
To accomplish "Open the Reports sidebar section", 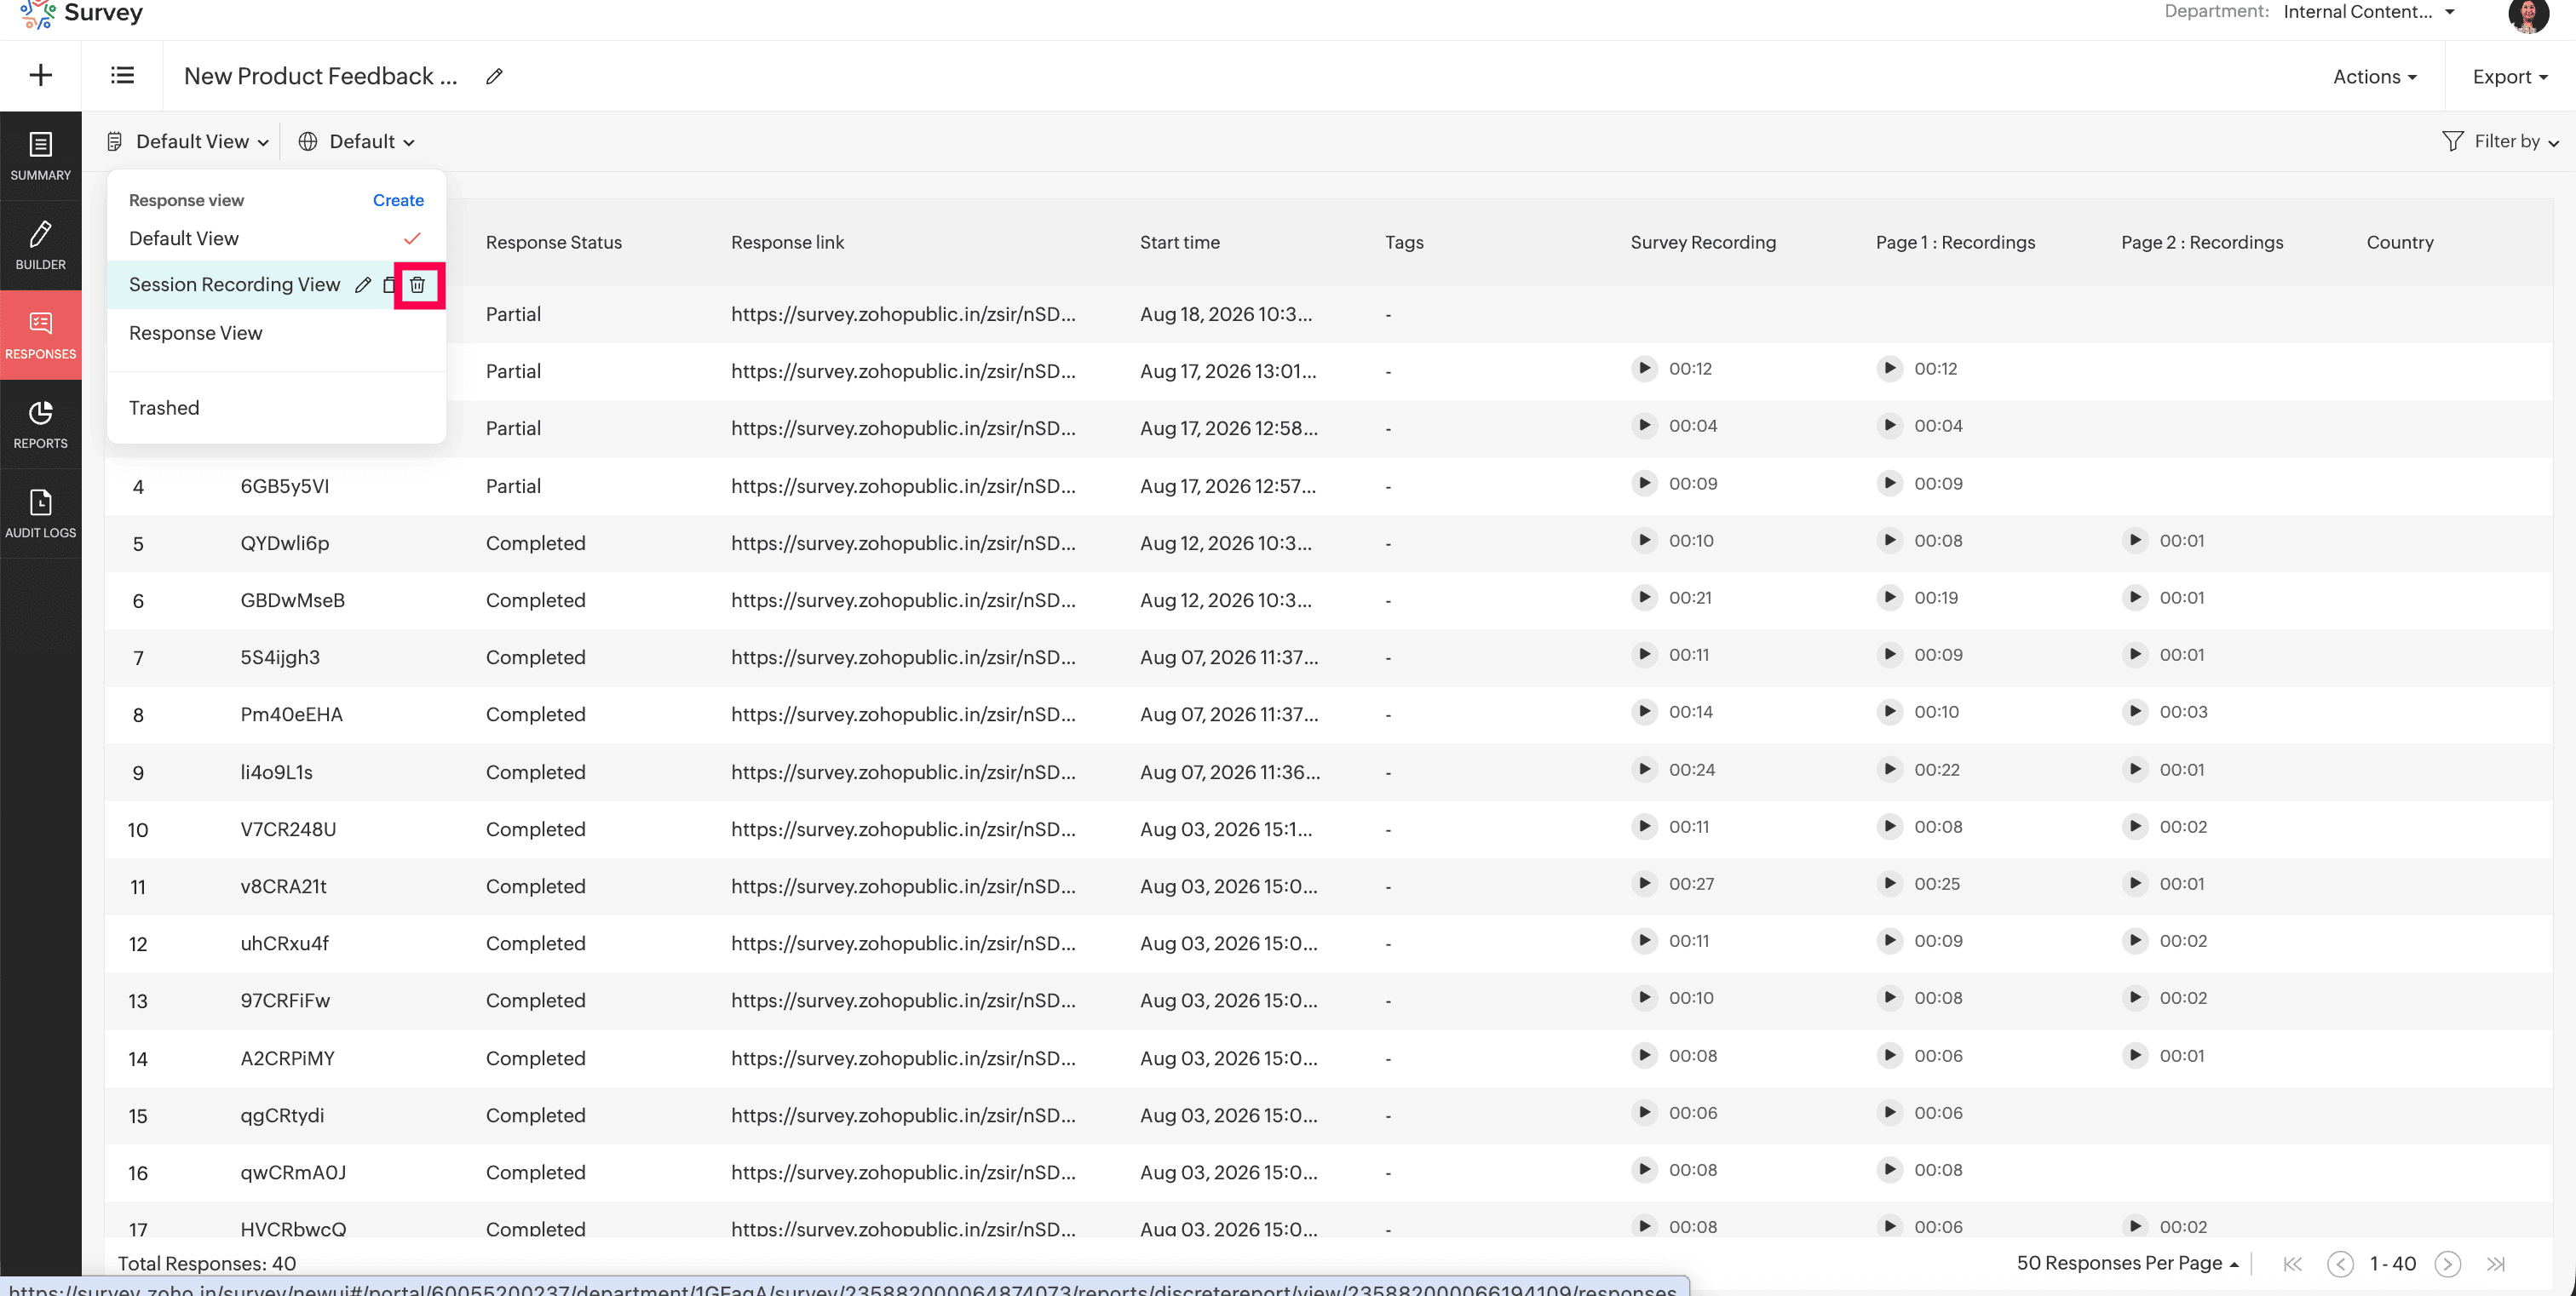I will click(x=41, y=424).
